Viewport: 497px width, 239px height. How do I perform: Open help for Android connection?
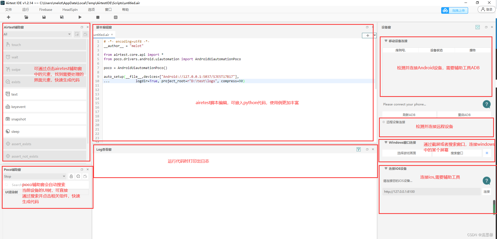coord(487,104)
